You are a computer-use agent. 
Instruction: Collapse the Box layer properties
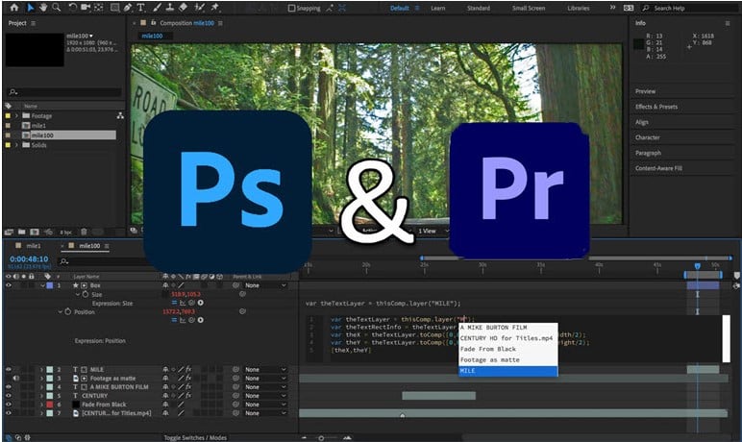point(42,285)
